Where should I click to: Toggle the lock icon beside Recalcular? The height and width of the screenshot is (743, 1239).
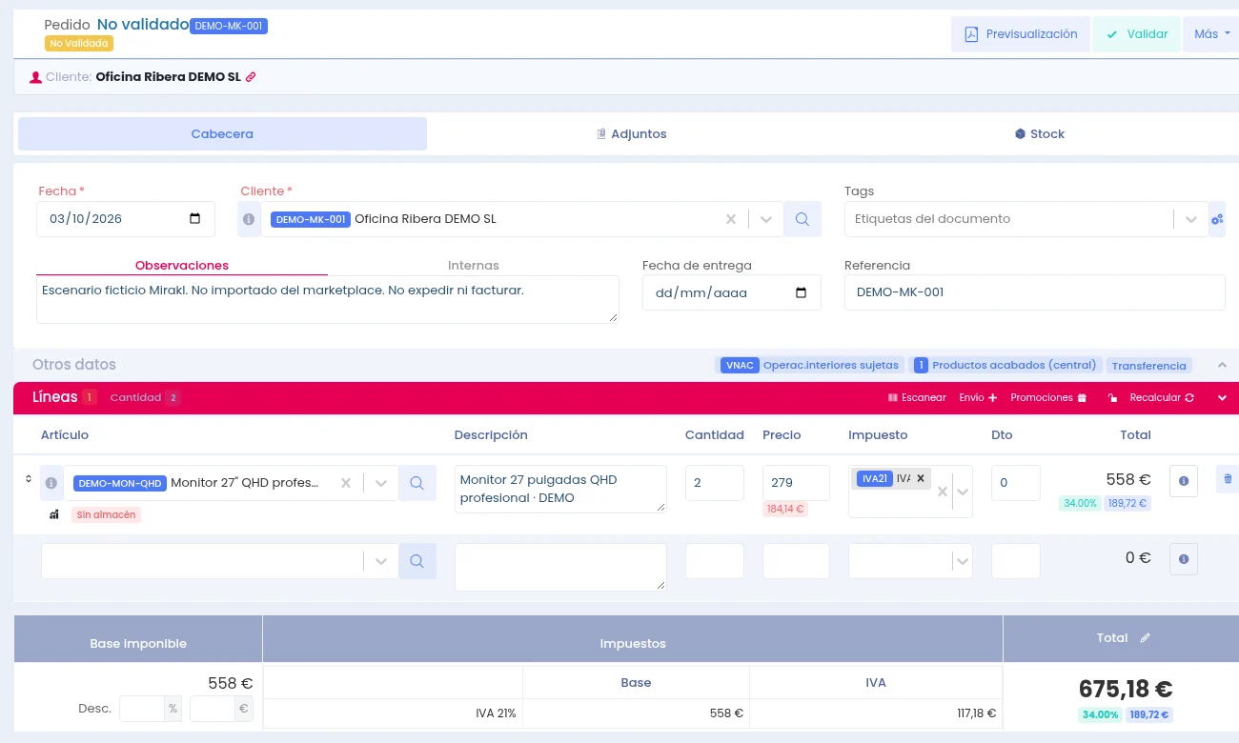tap(1111, 398)
